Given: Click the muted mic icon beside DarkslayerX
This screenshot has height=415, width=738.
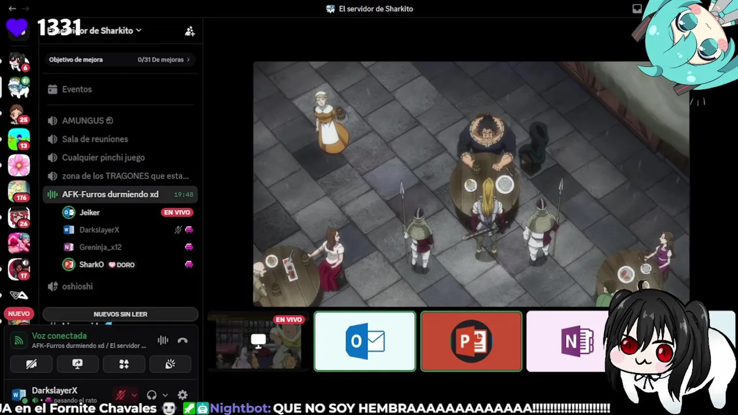Looking at the screenshot, I should pos(178,230).
